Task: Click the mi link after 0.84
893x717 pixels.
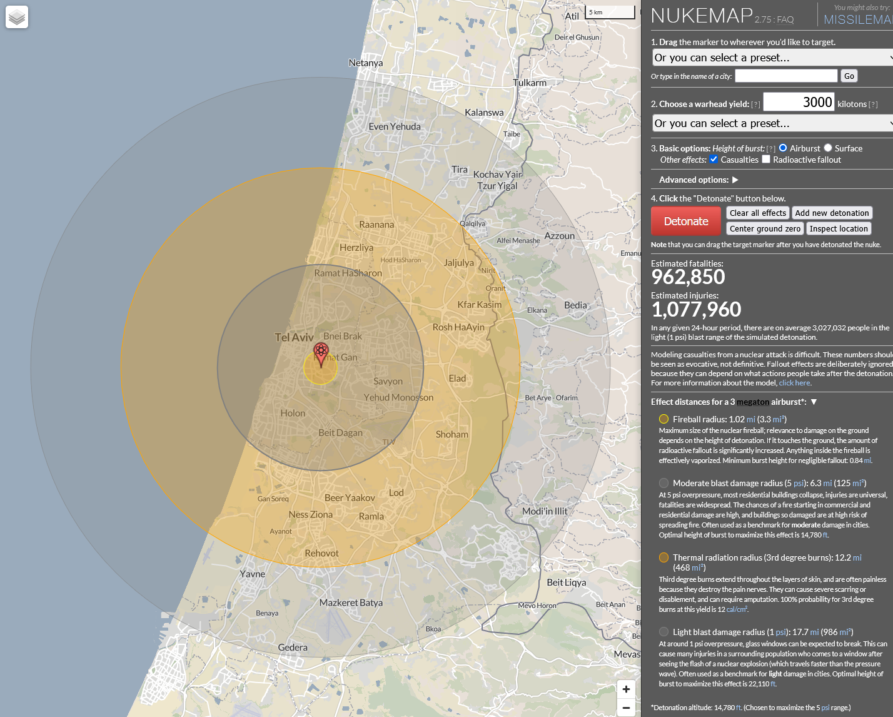Action: tap(867, 460)
